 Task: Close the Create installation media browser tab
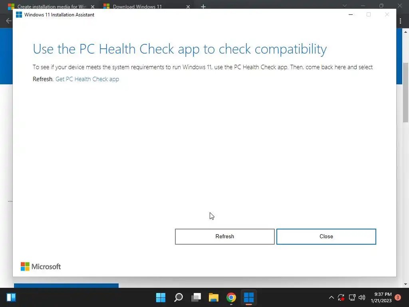(x=93, y=6)
